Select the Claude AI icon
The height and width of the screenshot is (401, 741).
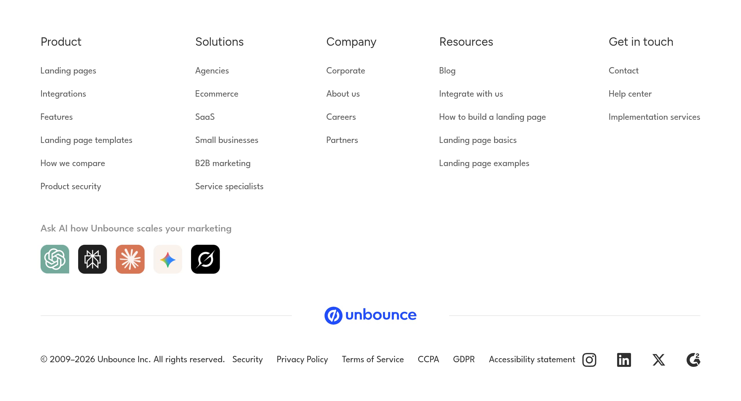coord(130,259)
